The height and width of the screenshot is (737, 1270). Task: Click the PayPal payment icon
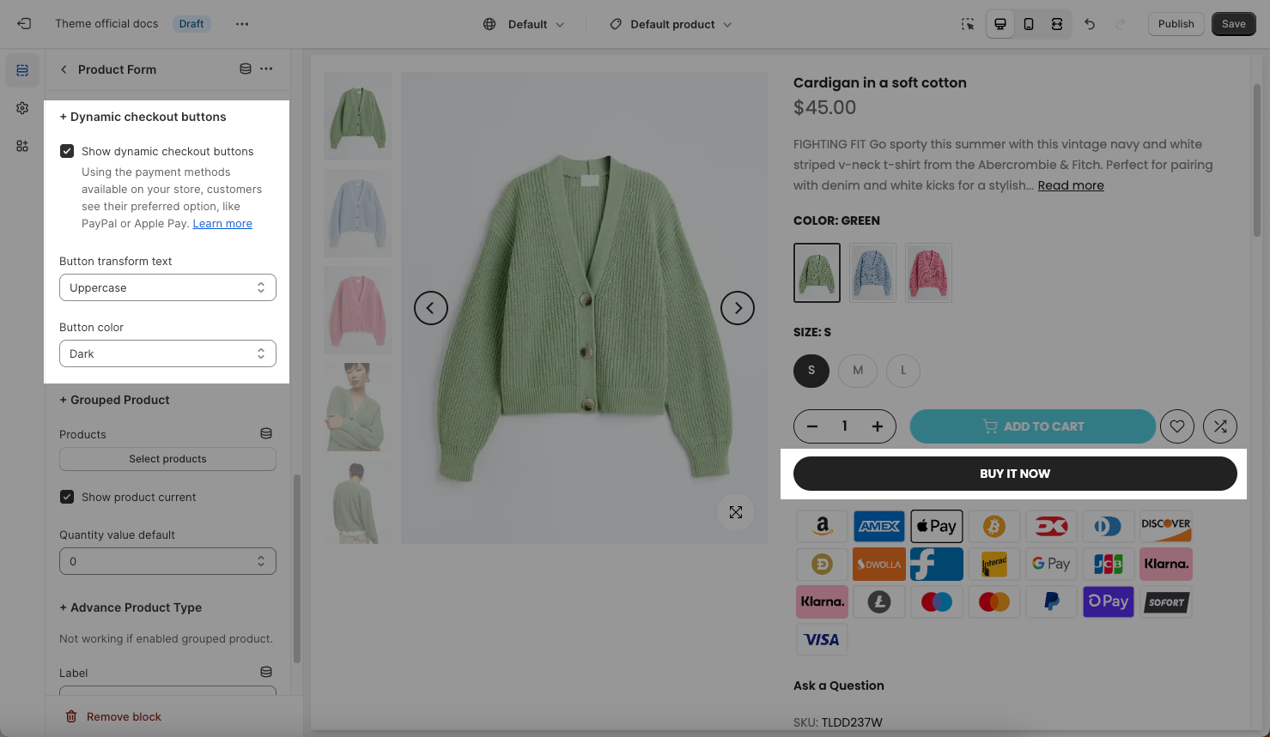[1051, 601]
